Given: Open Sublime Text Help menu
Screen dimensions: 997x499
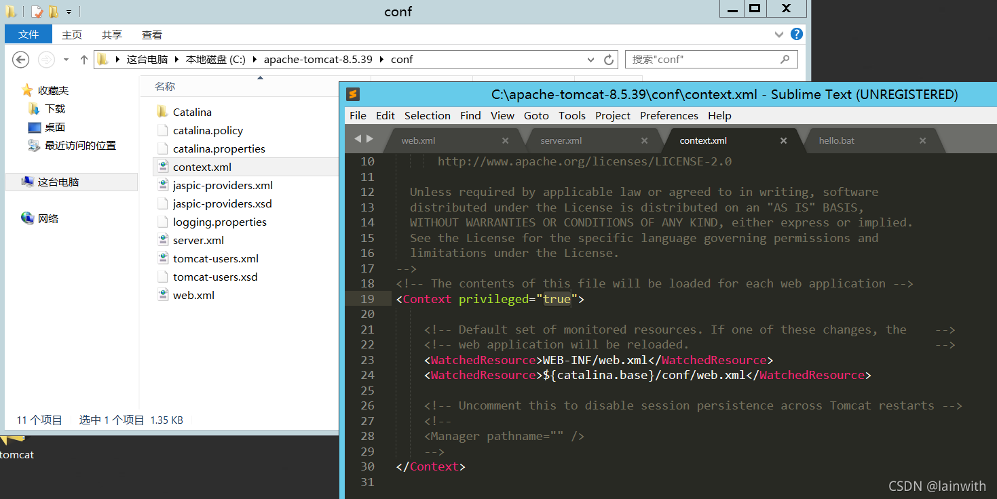Looking at the screenshot, I should [x=719, y=115].
